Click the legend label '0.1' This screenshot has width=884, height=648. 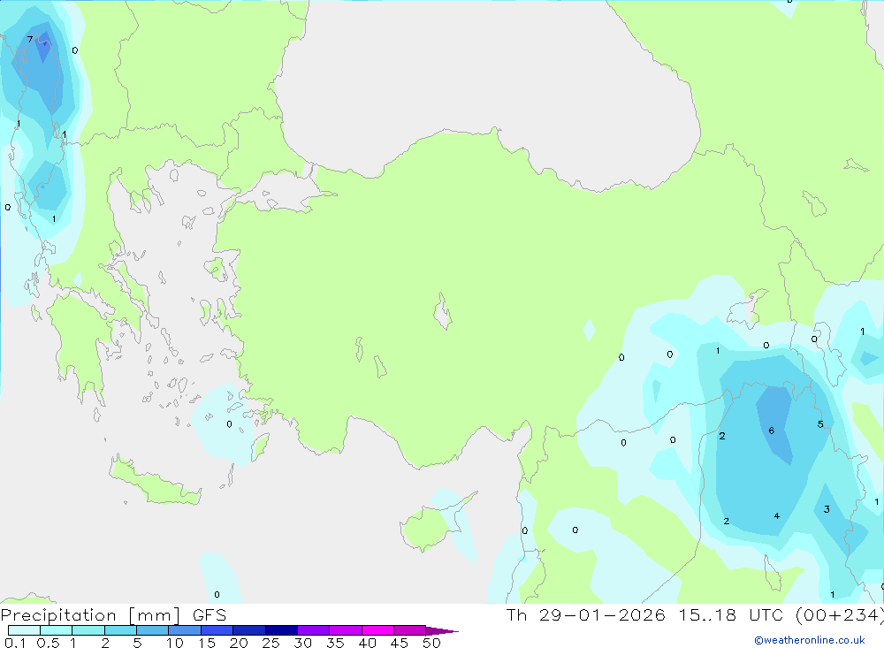click(15, 643)
